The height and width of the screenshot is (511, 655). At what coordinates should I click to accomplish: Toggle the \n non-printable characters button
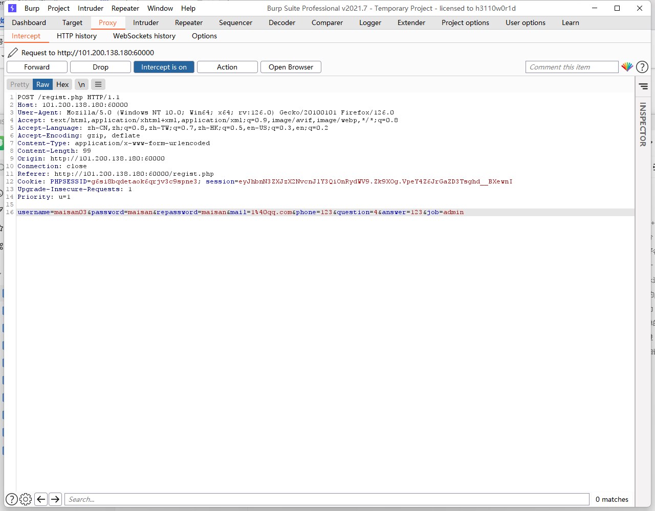[81, 84]
